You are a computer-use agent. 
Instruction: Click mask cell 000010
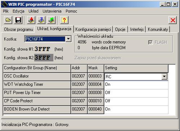tap(96, 101)
